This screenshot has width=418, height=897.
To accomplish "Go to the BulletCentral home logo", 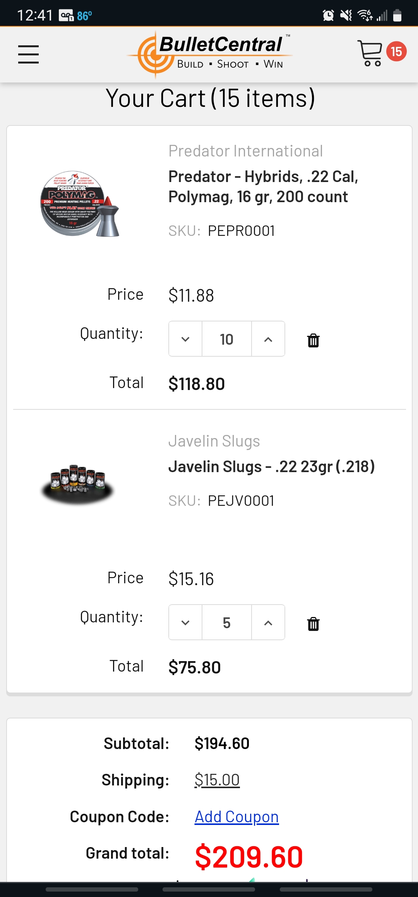I will click(209, 54).
